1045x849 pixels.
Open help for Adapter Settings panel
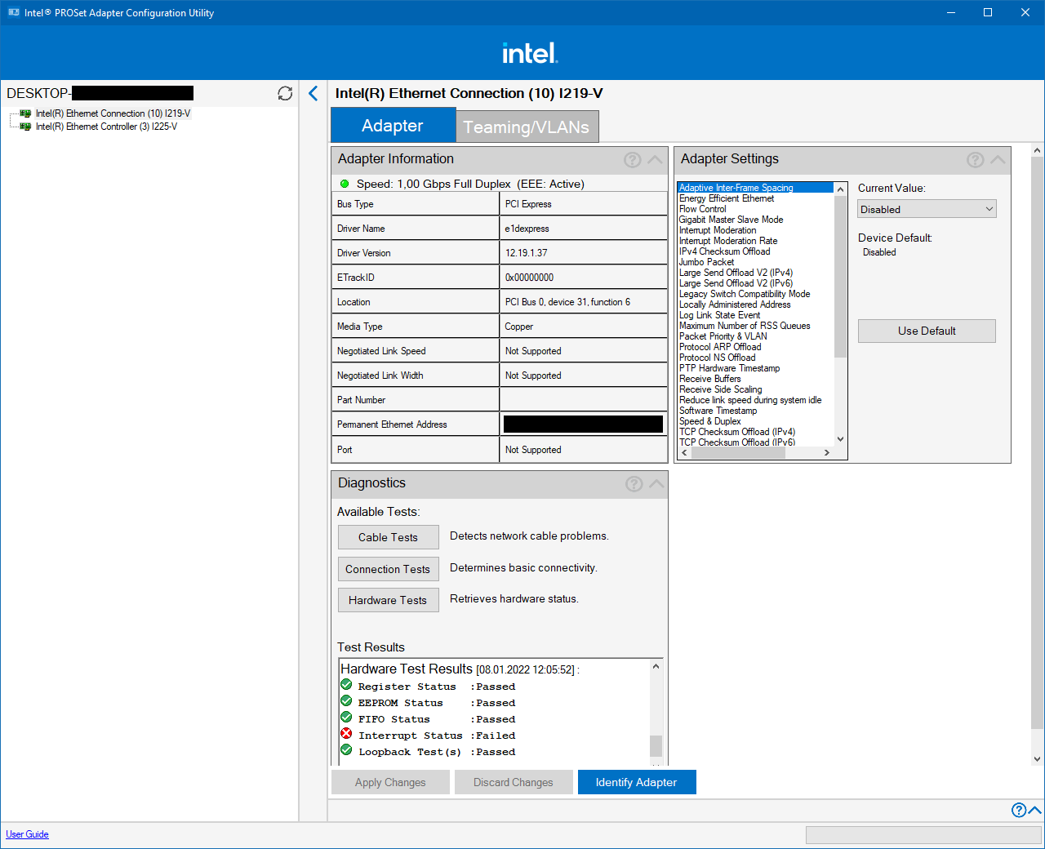coord(976,160)
